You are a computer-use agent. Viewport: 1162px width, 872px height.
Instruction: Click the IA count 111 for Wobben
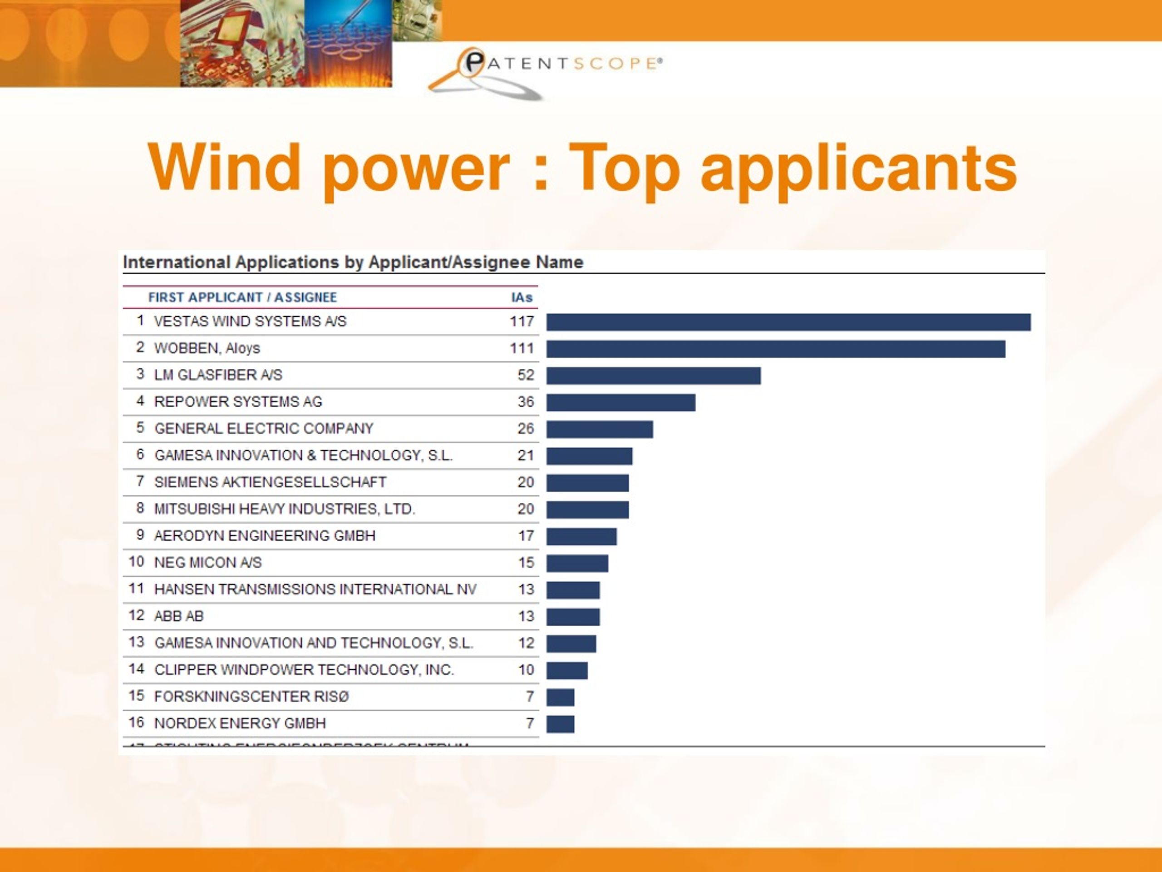click(522, 348)
